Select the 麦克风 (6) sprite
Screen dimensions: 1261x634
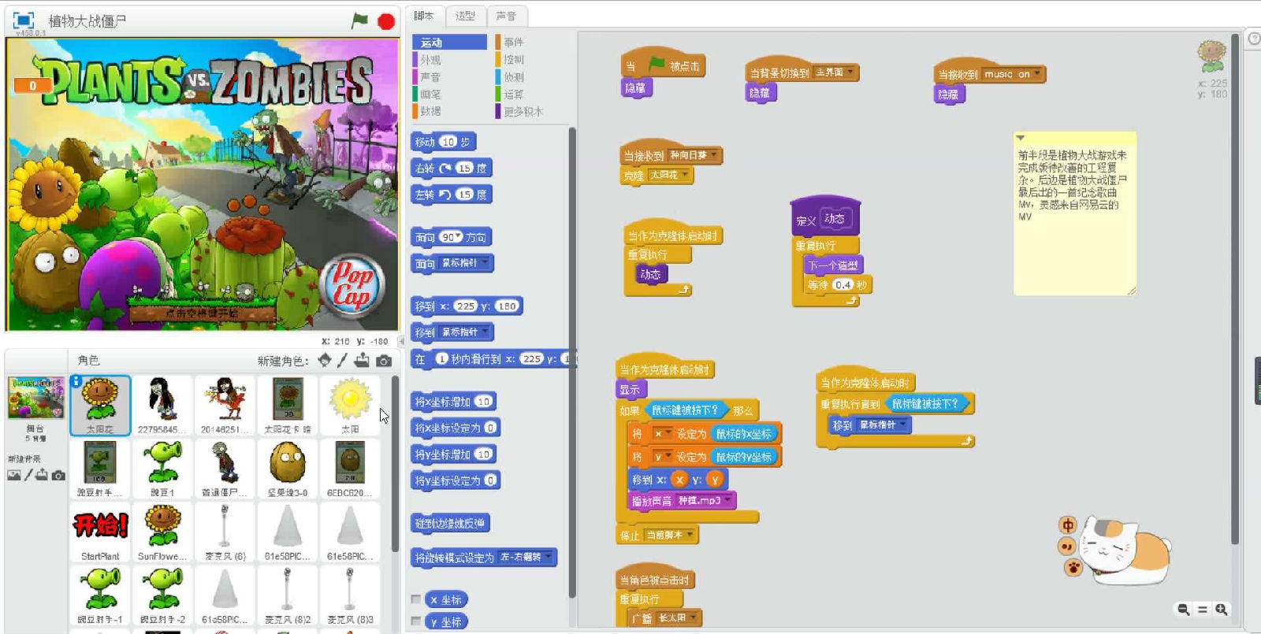point(225,532)
